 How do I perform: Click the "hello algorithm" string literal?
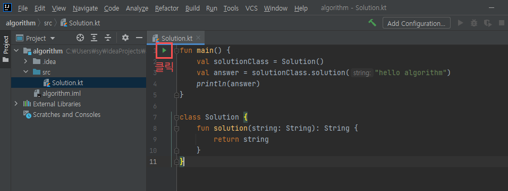click(410, 72)
